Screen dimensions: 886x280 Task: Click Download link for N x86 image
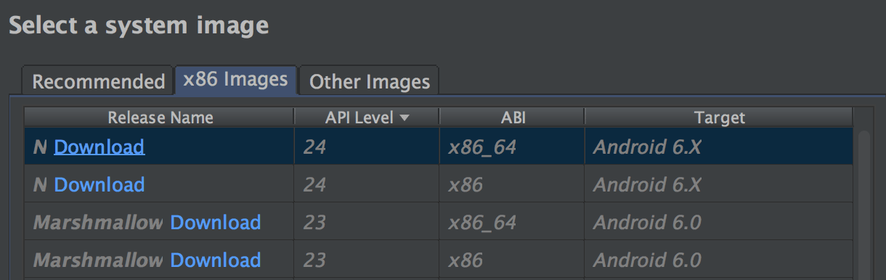(x=99, y=184)
